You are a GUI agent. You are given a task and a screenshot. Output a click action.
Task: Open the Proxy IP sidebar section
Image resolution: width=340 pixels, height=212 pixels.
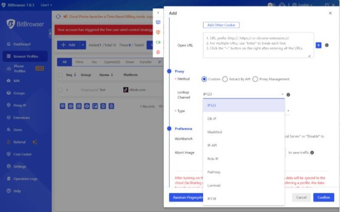tap(20, 105)
